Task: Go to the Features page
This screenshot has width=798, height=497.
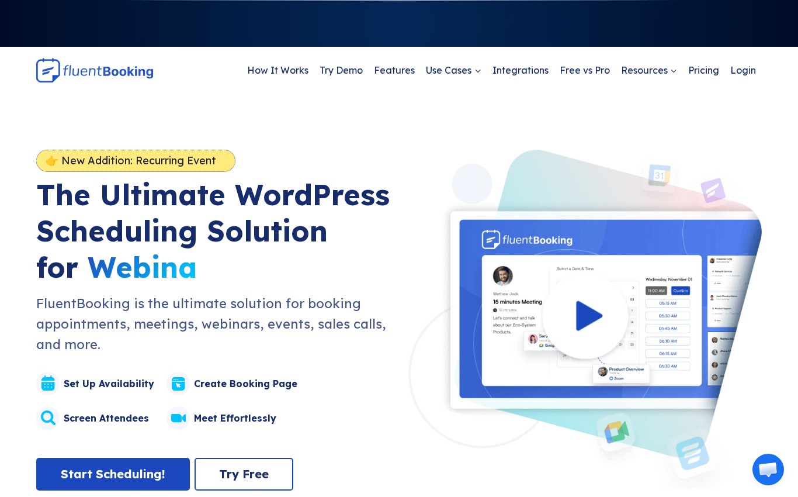Action: click(x=394, y=70)
